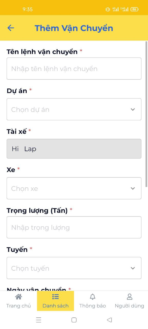Switch to the Người dùng tab label

tap(129, 306)
